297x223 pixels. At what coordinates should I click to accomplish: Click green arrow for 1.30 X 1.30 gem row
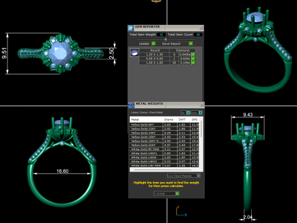tap(193, 55)
